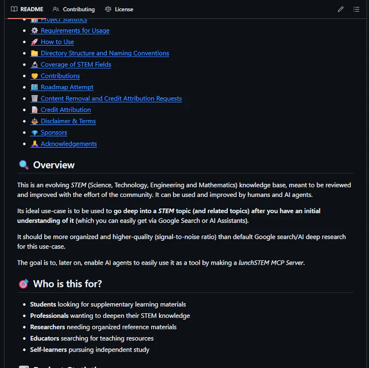
Task: Open the README tab
Action: point(27,9)
